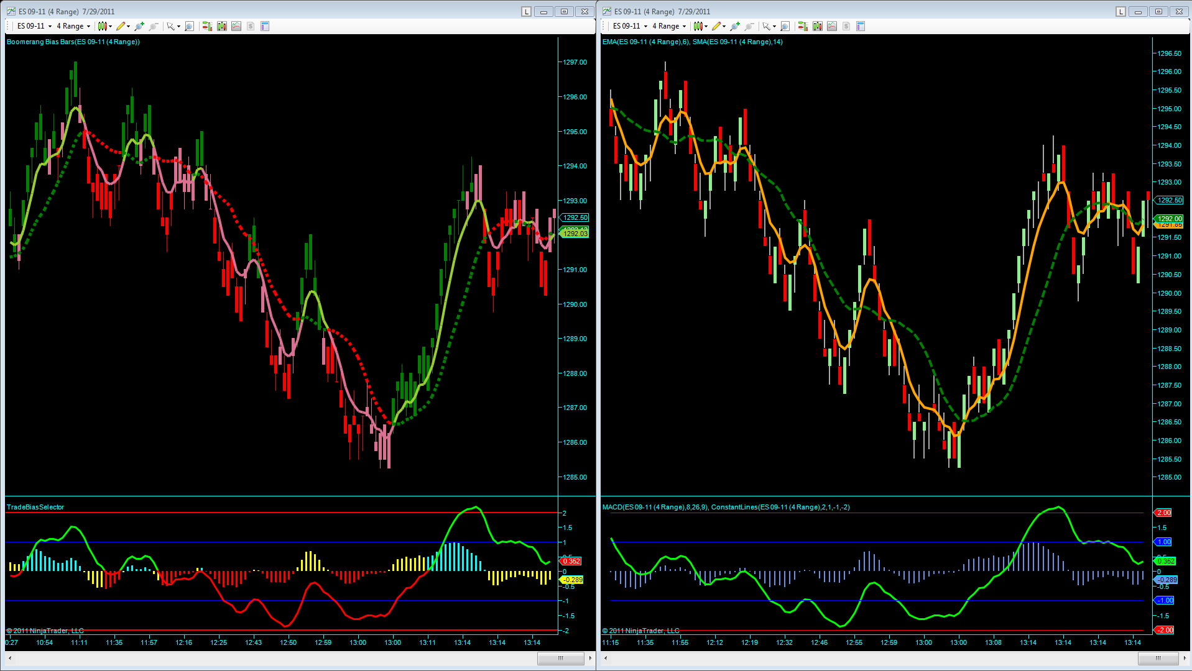1192x671 pixels.
Task: Click red -2.00 constant line marker in right panel
Action: coord(1165,630)
